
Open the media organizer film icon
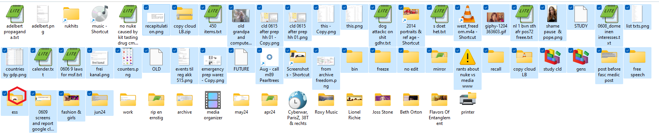point(213,100)
